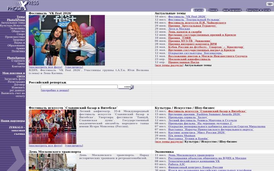Open 'Мои покупки и счета' sidebar heading
274x171 pixels.
point(14,74)
